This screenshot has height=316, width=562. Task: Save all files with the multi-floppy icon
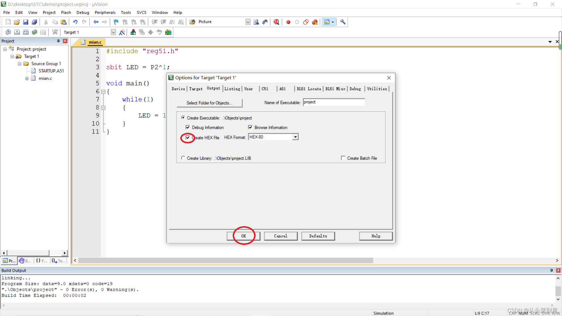tap(35, 22)
